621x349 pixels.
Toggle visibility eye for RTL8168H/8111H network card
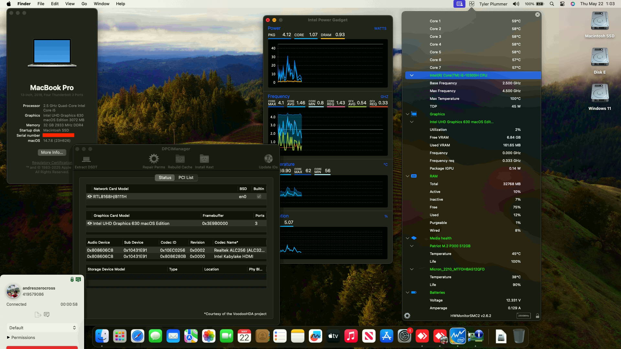[90, 196]
